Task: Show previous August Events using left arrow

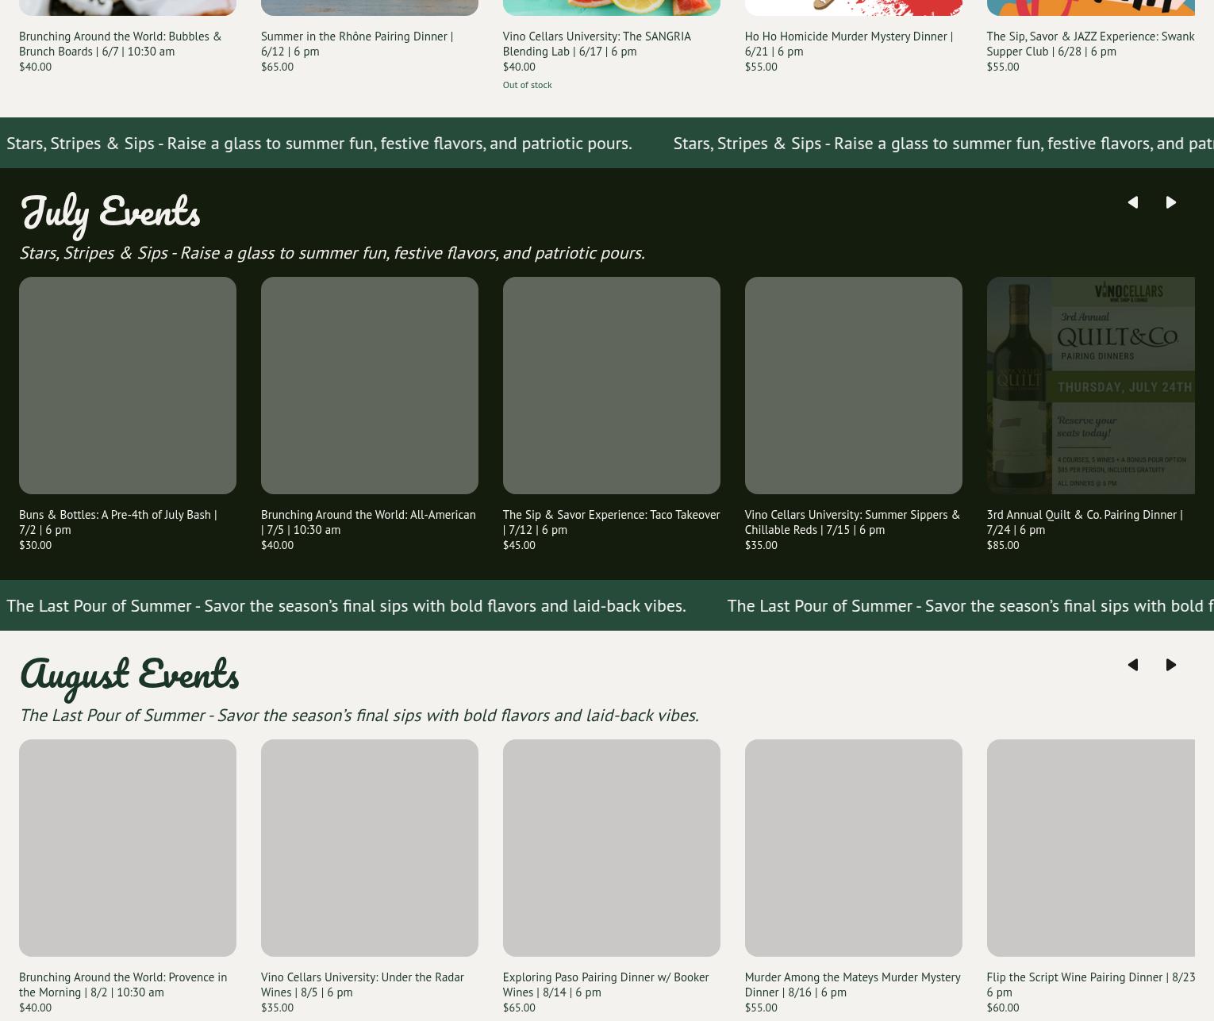Action: [1133, 665]
